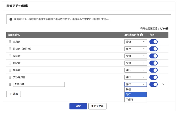Click drag handle for 注文書（発注書） row
The height and width of the screenshot is (113, 177).
10,49
